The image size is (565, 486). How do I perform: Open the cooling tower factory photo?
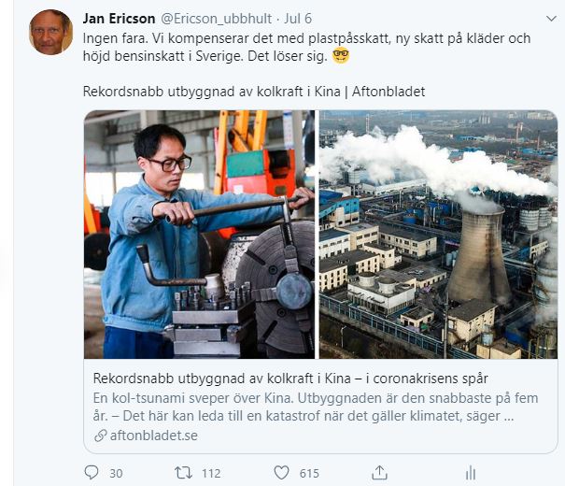(438, 235)
